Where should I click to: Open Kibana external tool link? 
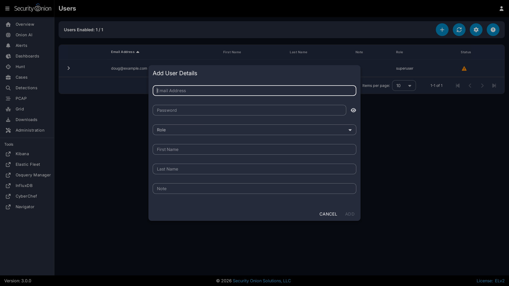coord(22,154)
